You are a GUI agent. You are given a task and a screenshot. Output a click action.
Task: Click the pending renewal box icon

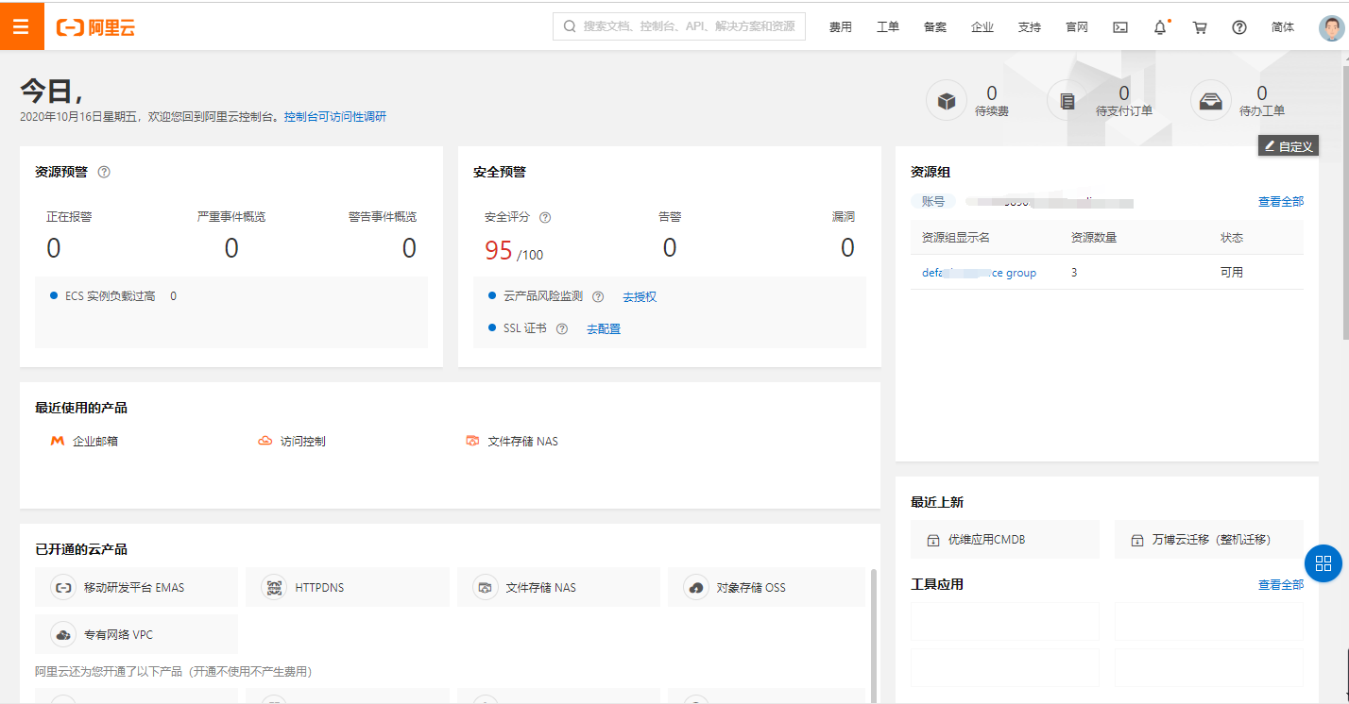click(x=946, y=100)
